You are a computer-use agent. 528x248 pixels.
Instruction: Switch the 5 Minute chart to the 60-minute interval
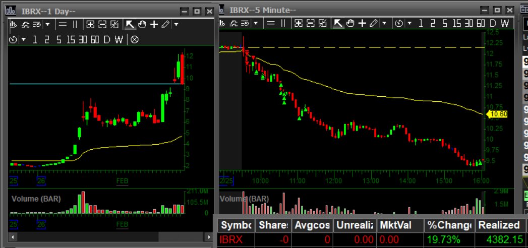pos(481,23)
